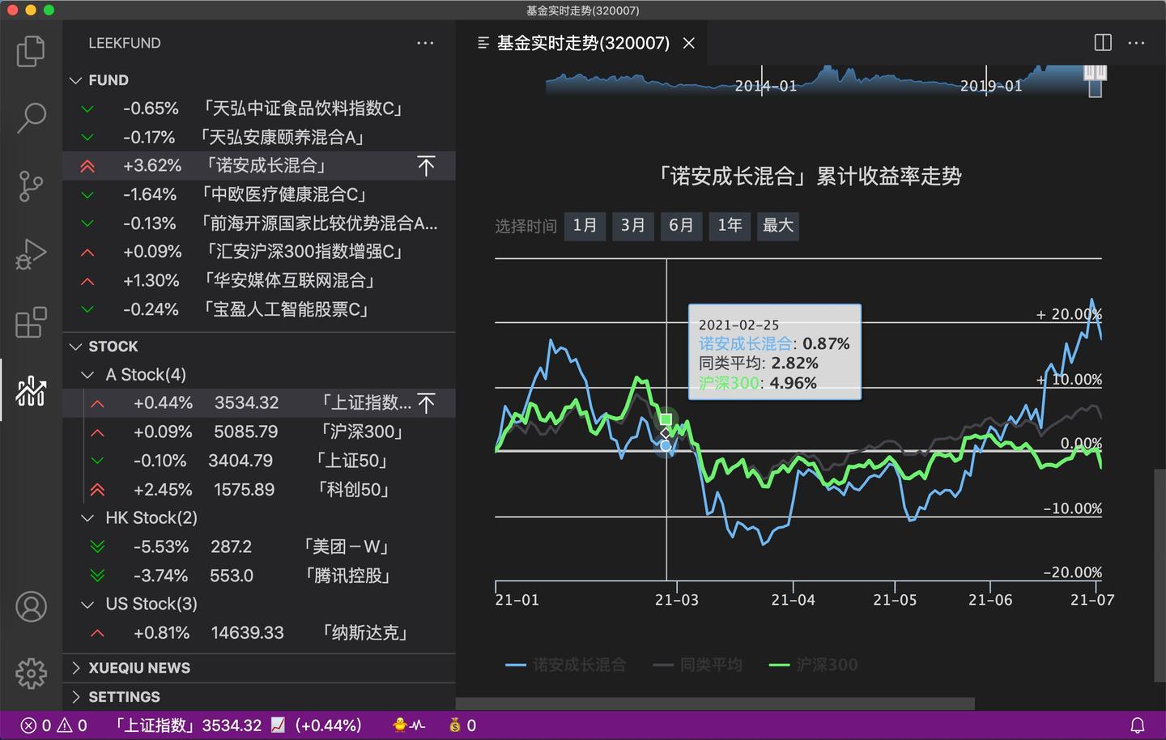The image size is (1166, 740).
Task: Open the Extensions view
Action: (x=31, y=322)
